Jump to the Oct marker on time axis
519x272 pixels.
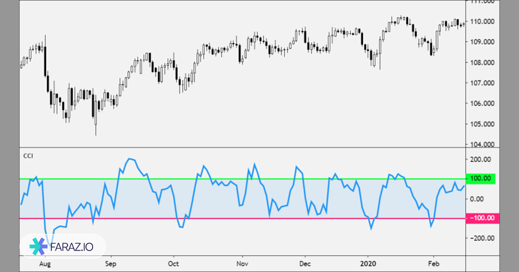coord(174,263)
